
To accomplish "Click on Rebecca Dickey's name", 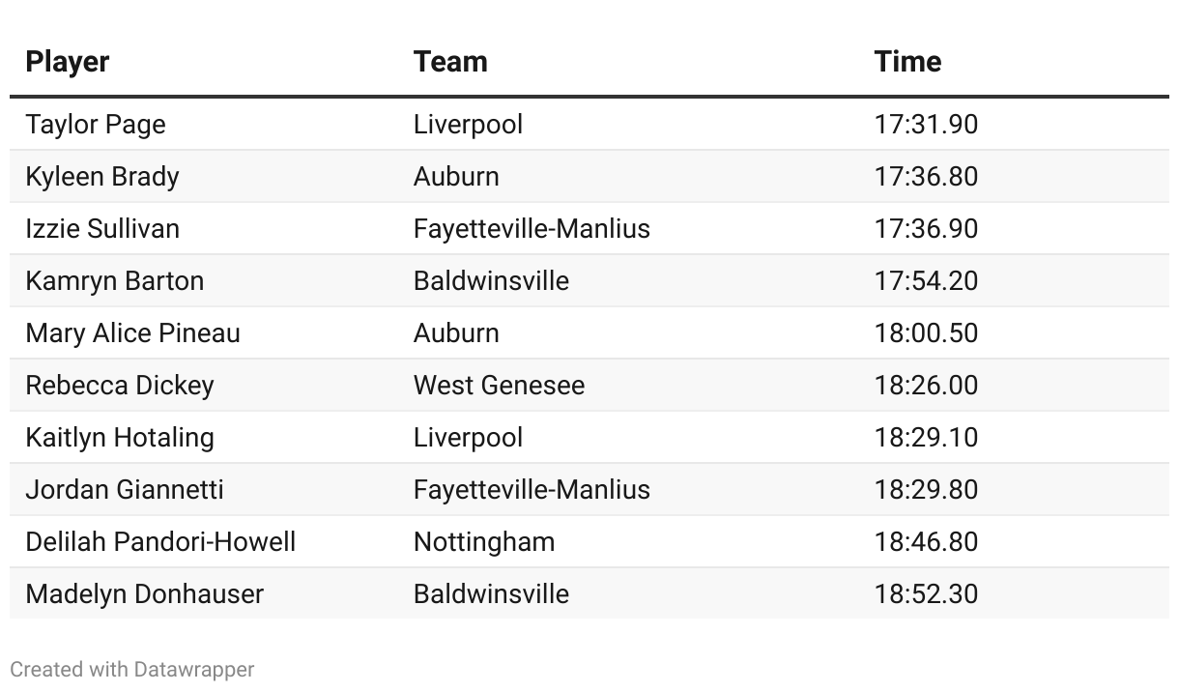I will click(120, 386).
